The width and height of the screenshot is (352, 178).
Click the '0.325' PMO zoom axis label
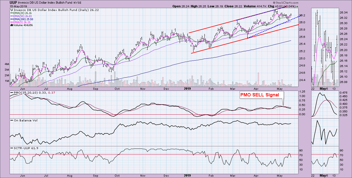pyautogui.click(x=344, y=115)
